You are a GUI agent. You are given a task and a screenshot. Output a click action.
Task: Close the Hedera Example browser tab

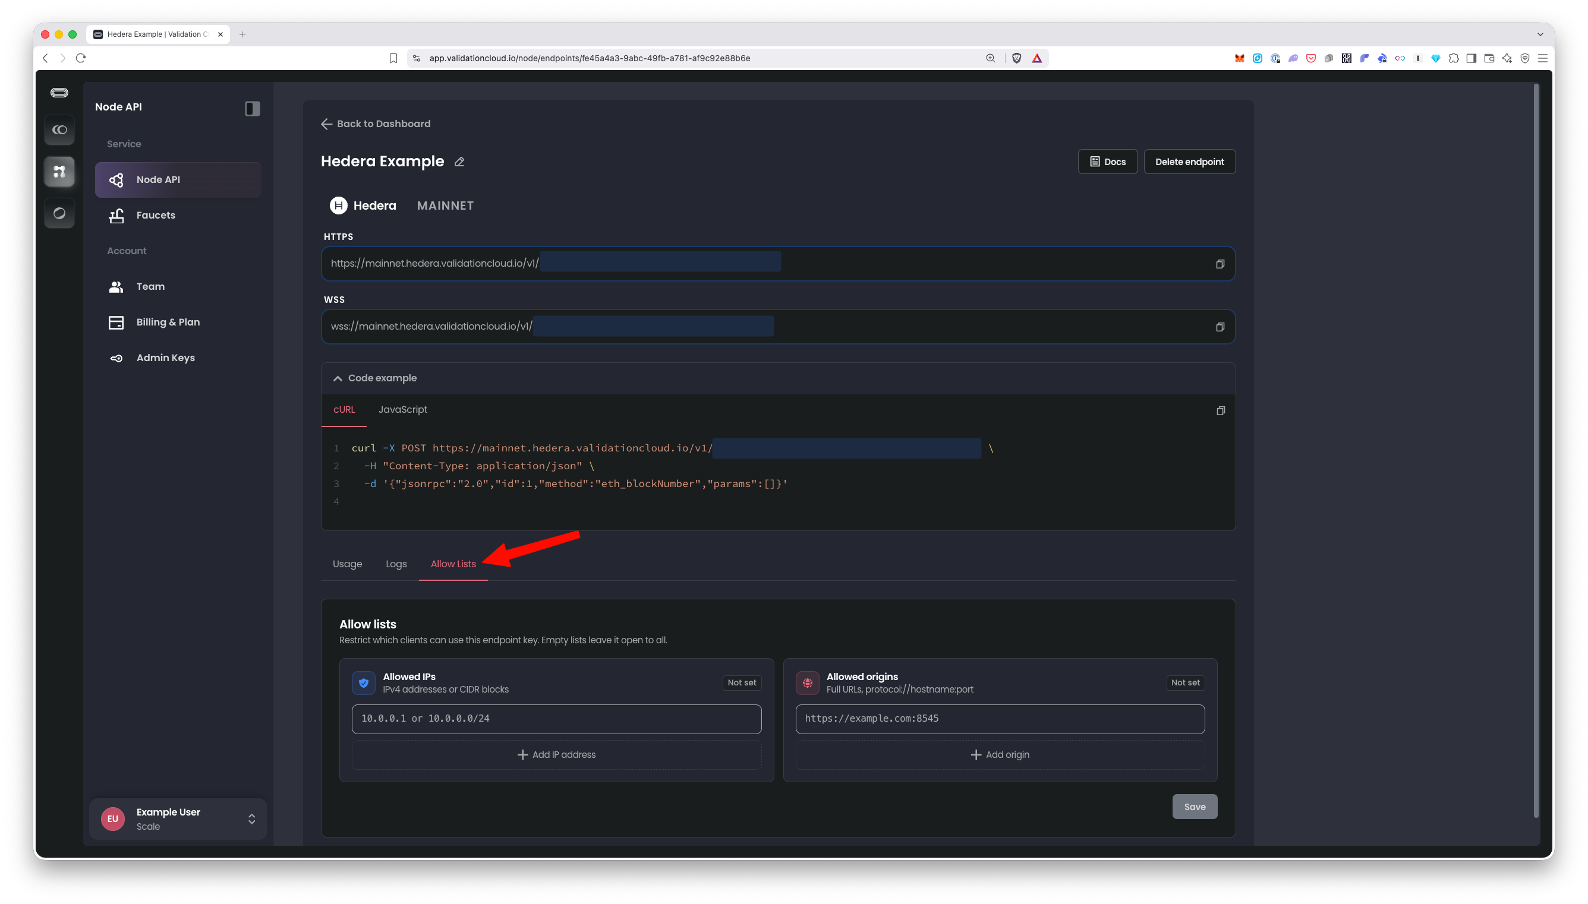[x=220, y=34]
